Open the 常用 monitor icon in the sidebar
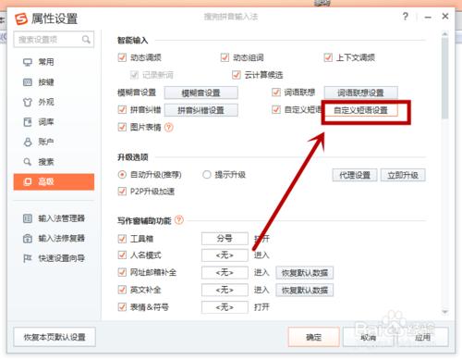The height and width of the screenshot is (360, 462). tap(28, 62)
